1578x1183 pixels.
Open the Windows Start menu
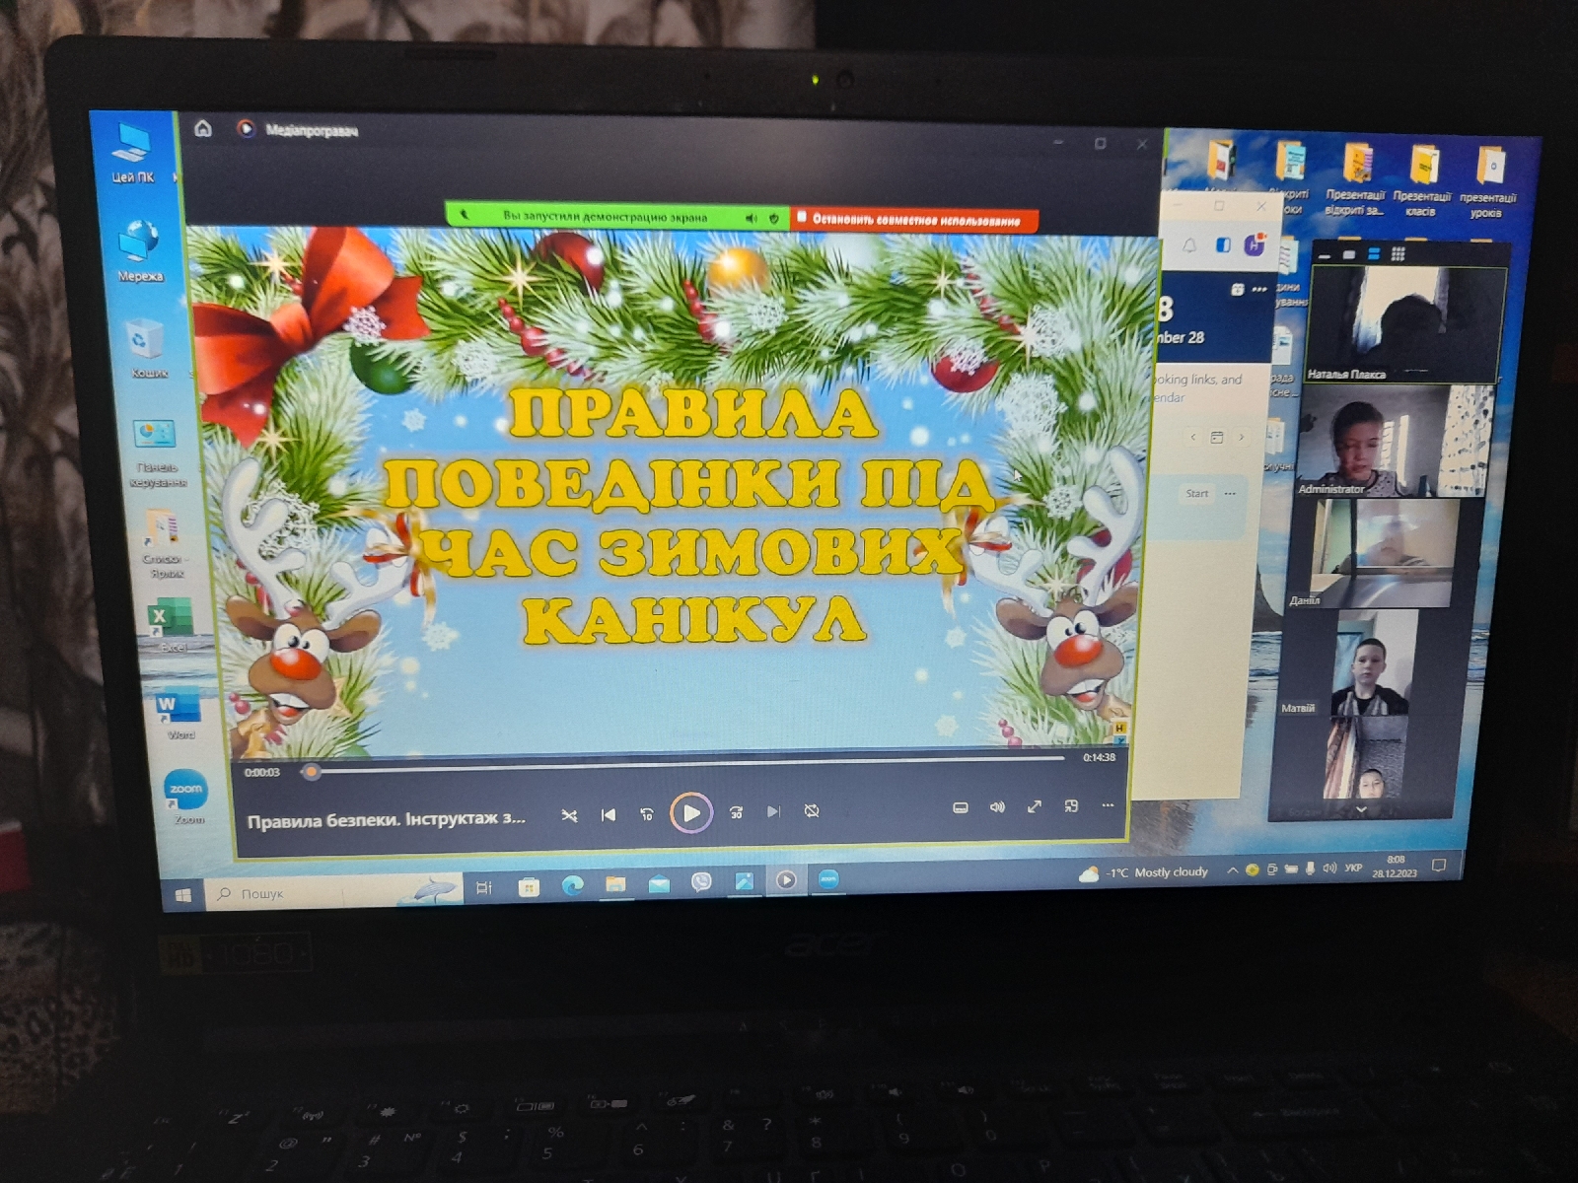click(x=182, y=895)
